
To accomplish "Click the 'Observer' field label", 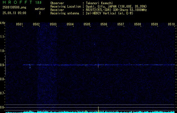I will [x=57, y=3].
